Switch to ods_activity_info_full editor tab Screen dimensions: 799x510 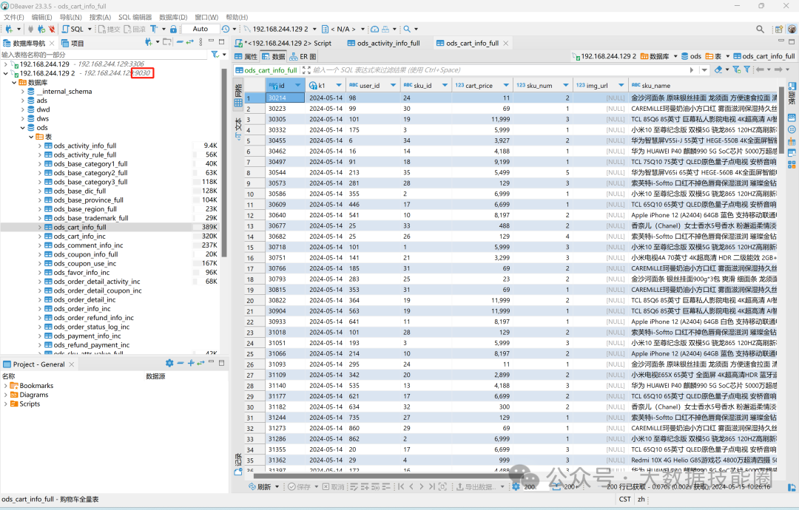point(383,44)
